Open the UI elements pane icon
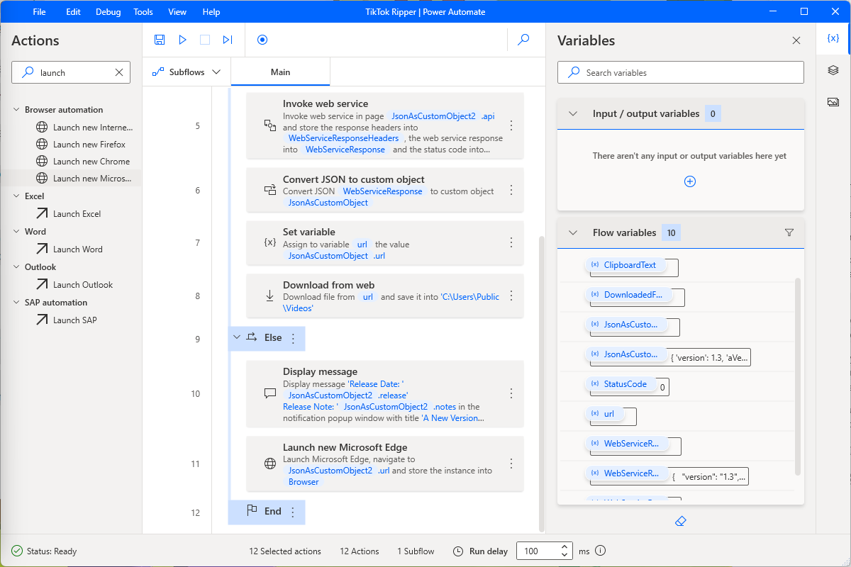The image size is (851, 567). 833,70
